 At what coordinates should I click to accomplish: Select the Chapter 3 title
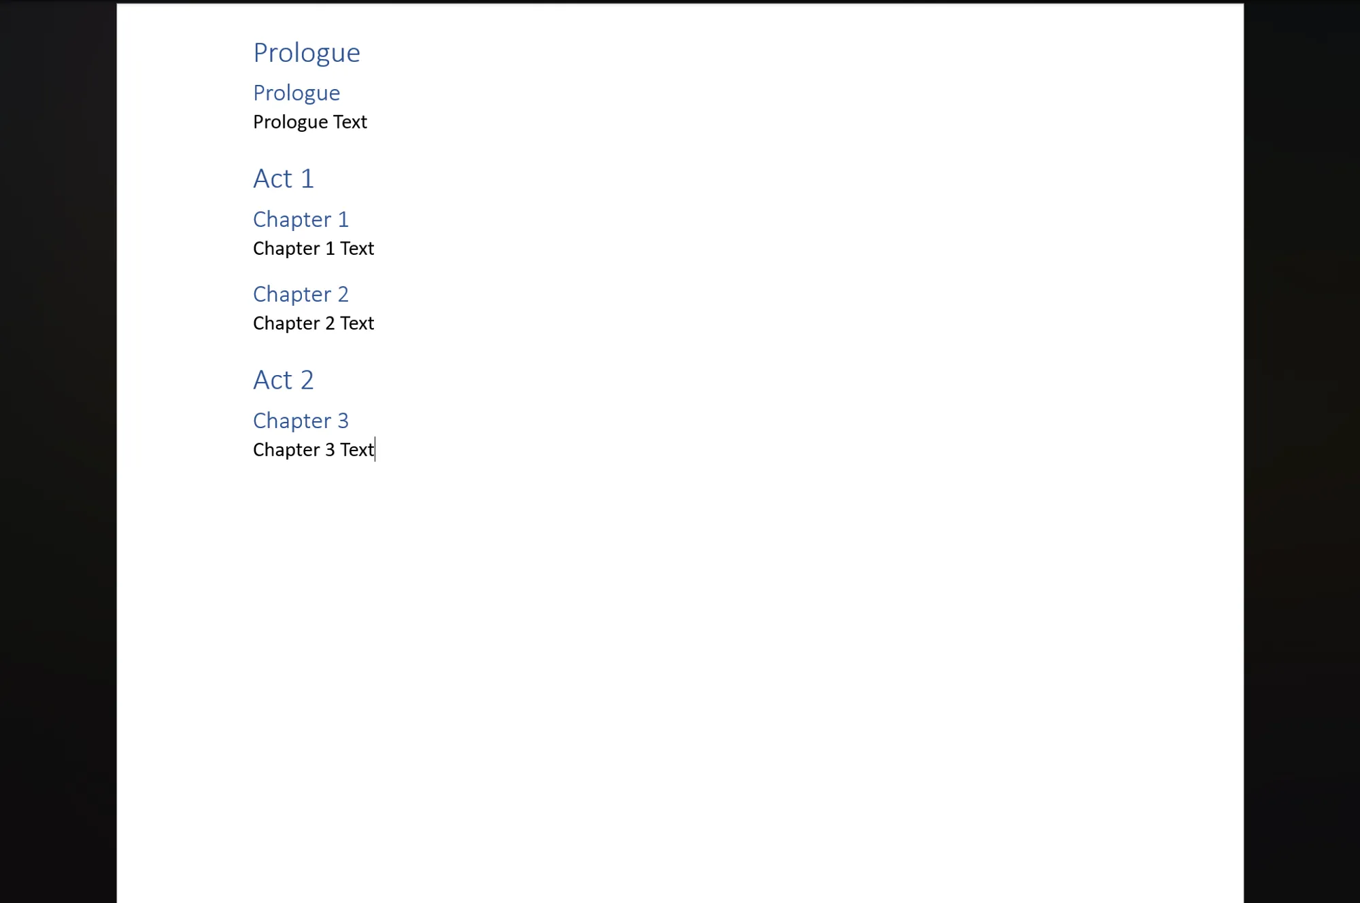[301, 421]
